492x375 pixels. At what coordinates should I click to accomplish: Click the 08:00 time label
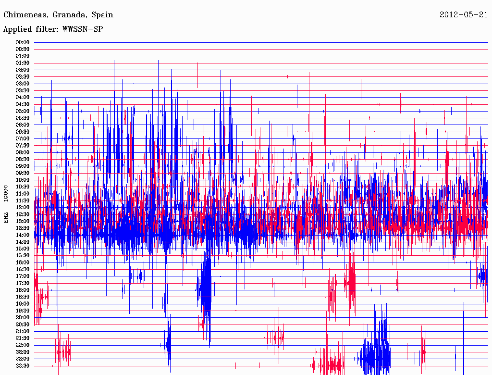point(23,152)
